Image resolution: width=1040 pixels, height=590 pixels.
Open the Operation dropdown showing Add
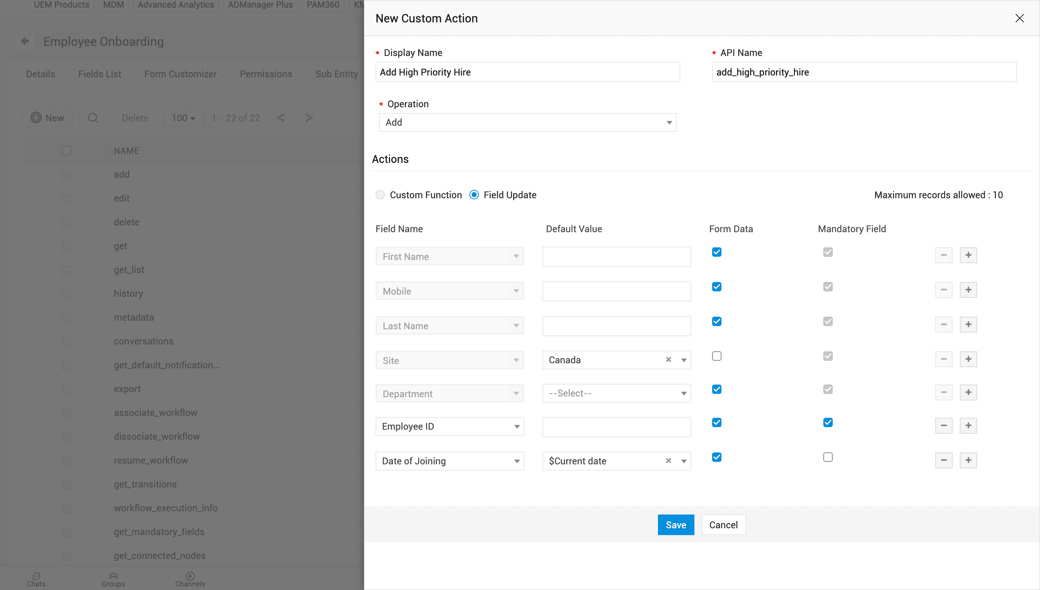coord(528,122)
